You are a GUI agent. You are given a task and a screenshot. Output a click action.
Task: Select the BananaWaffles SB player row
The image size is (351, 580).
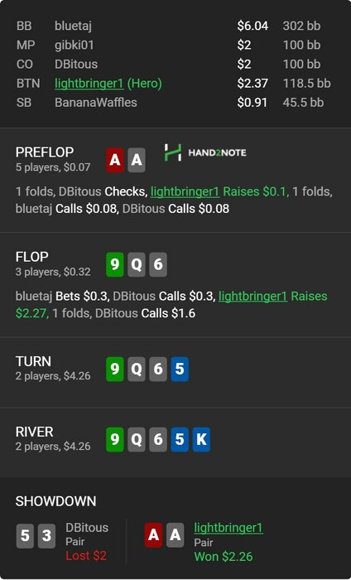click(174, 103)
